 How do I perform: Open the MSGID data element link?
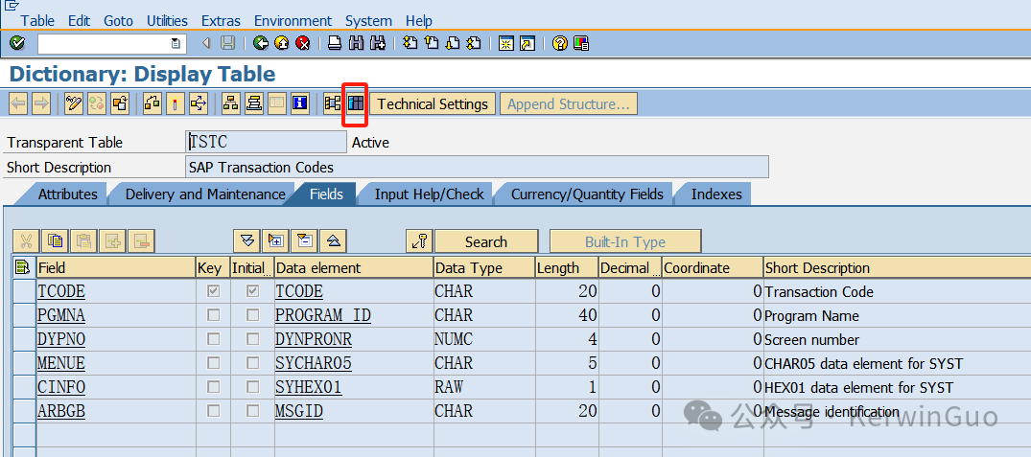pyautogui.click(x=299, y=411)
